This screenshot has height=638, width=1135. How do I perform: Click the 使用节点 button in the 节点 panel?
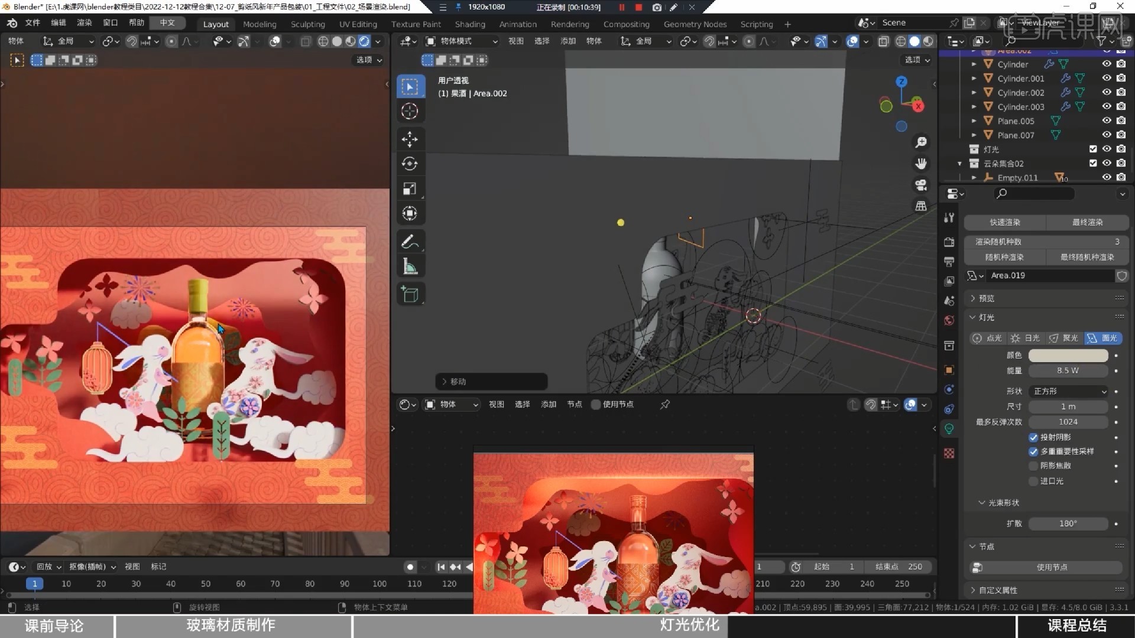point(1046,567)
